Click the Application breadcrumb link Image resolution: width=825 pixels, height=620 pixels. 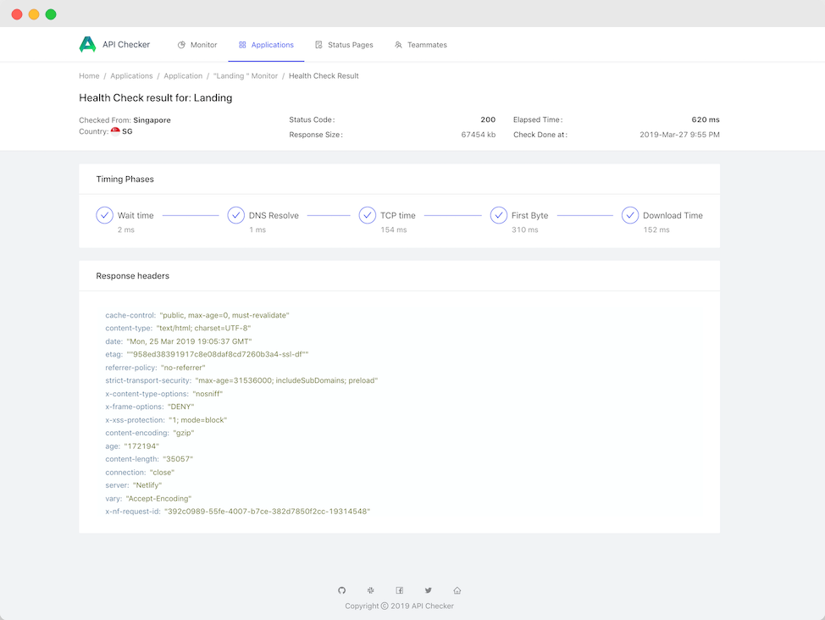pyautogui.click(x=183, y=76)
